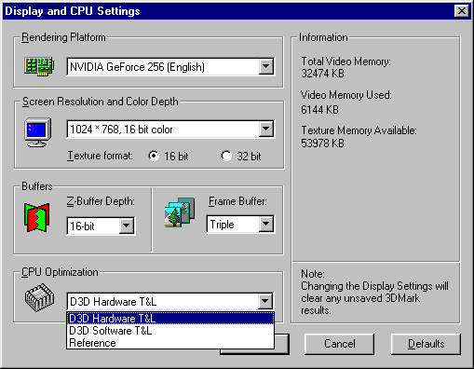Click the Frame Buffer label

tap(237, 201)
